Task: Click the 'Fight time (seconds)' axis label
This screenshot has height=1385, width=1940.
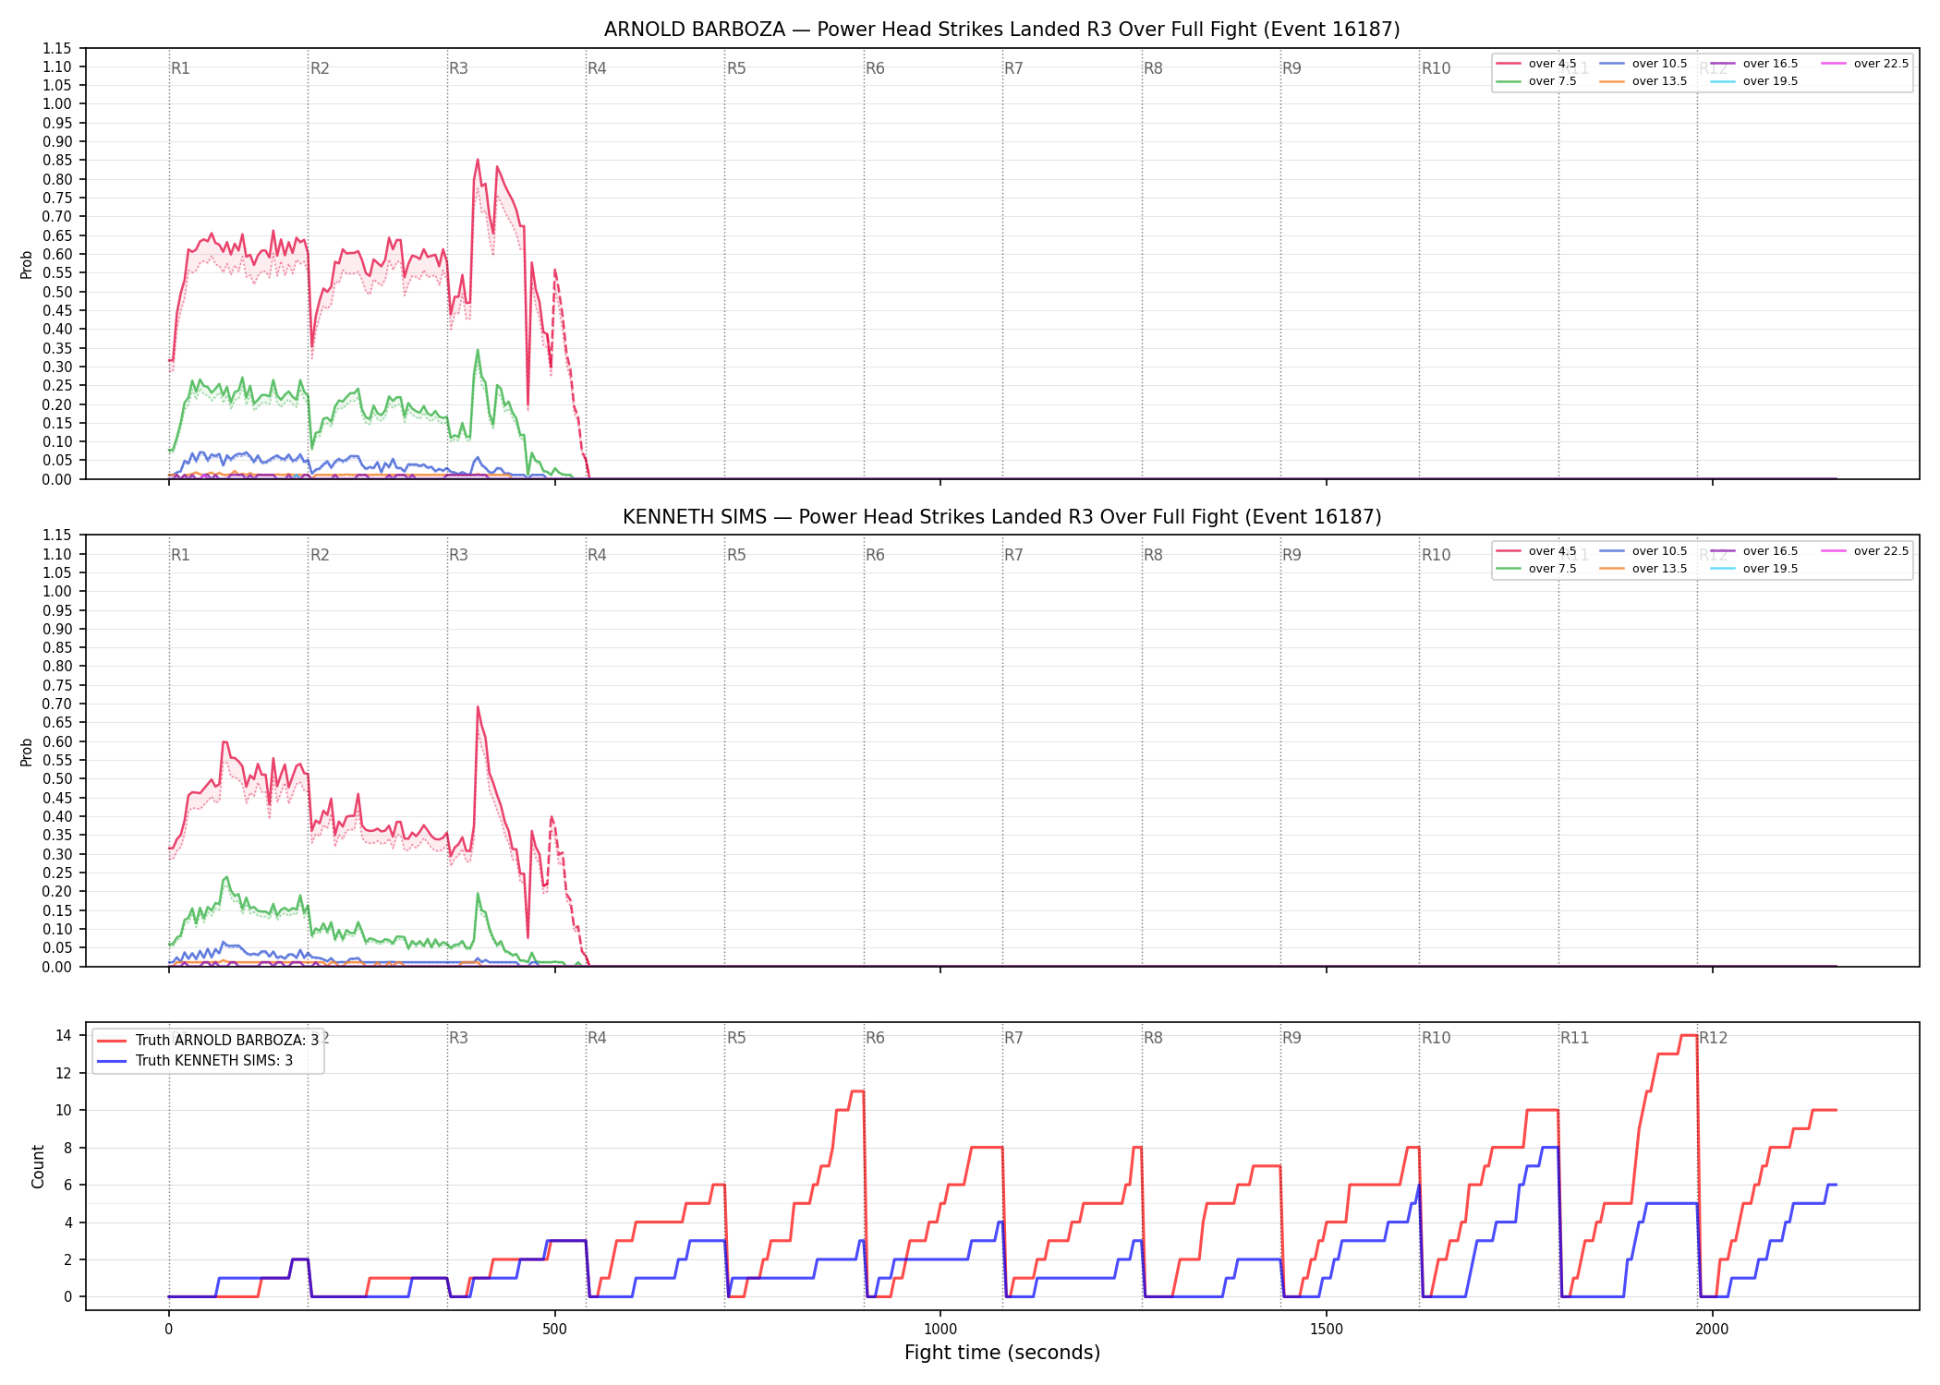Action: (1002, 1353)
